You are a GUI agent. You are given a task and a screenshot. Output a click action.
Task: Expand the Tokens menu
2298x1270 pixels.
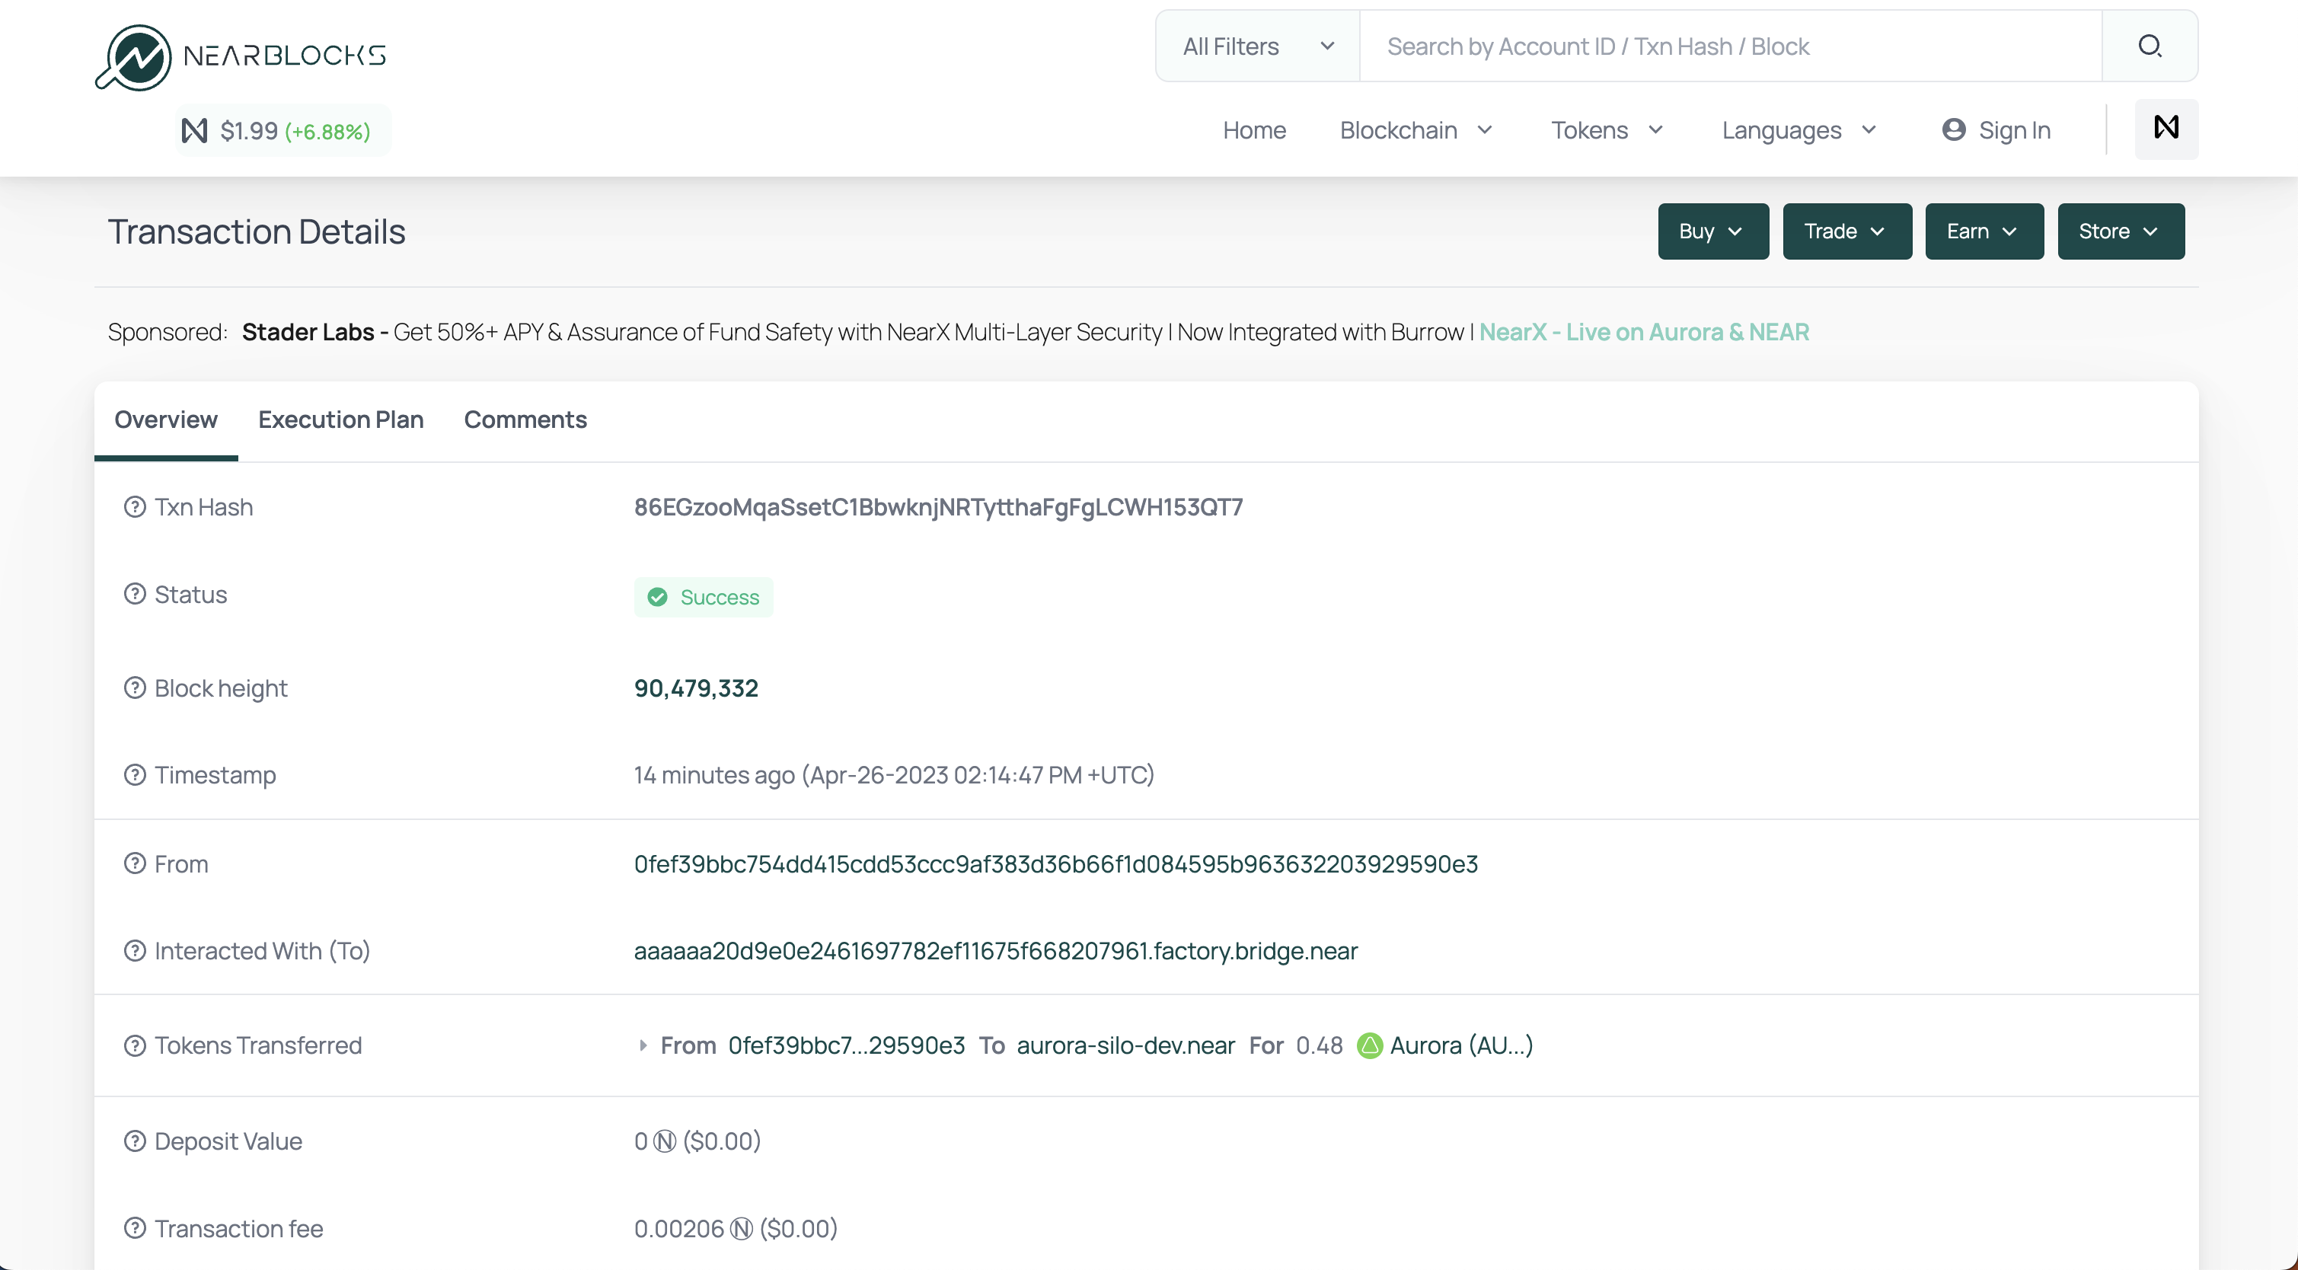(x=1607, y=130)
